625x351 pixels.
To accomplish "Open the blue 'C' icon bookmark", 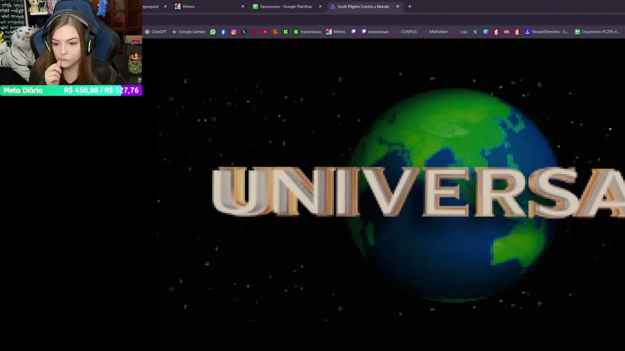I will tap(485, 32).
